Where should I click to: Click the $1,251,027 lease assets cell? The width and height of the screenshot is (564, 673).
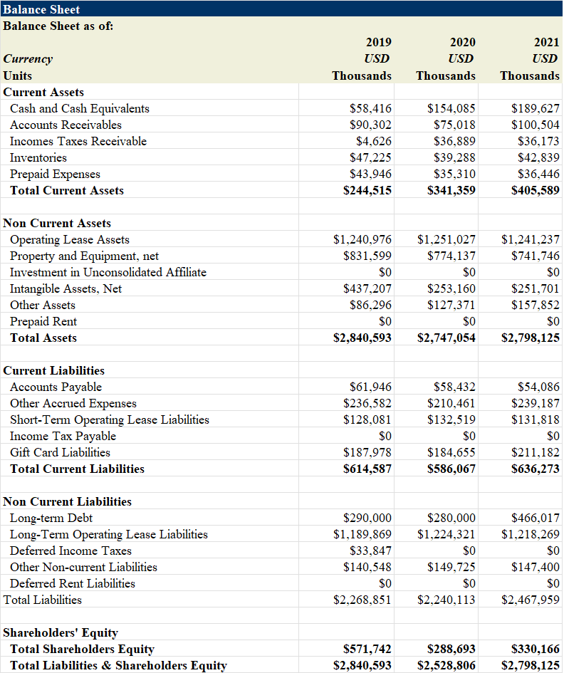446,239
